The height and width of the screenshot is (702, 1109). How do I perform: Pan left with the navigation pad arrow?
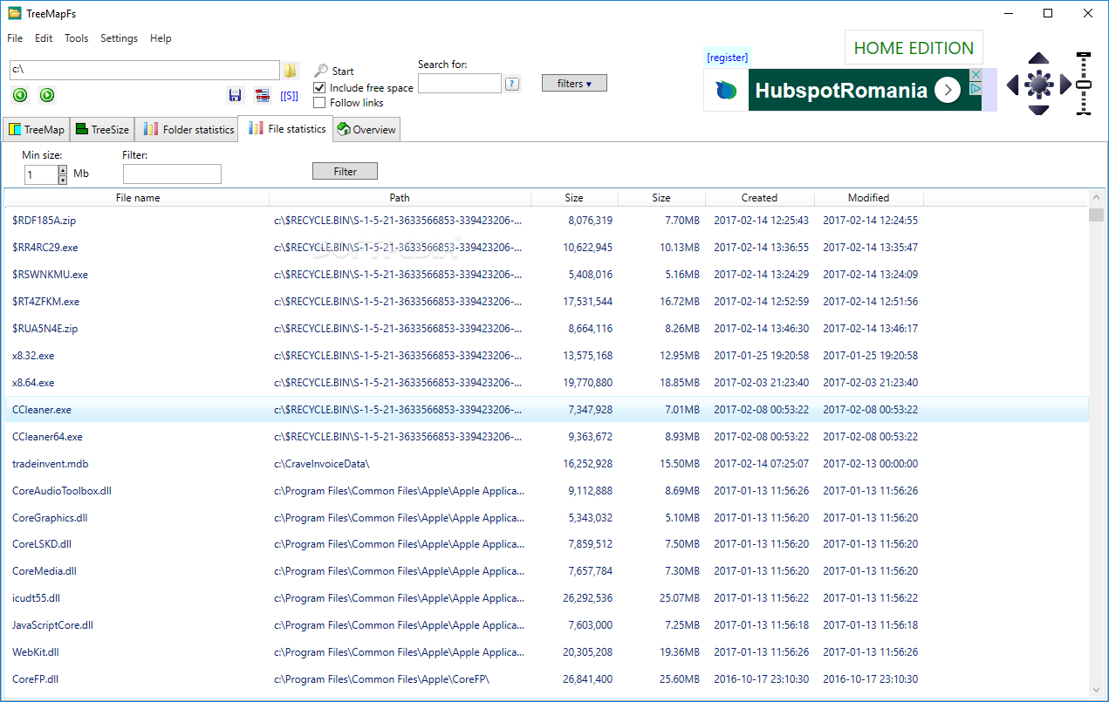(x=1012, y=85)
